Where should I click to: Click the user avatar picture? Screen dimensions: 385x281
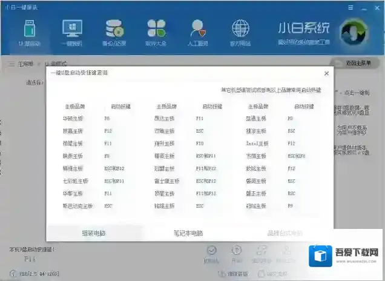coord(353,32)
